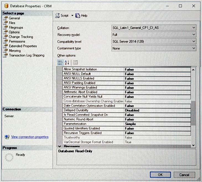This screenshot has height=182, width=202.
Task: Open the Recovery model dropdown
Action: (x=154, y=35)
